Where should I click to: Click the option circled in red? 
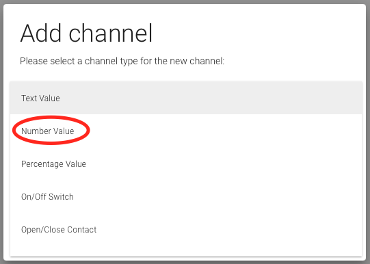point(48,131)
